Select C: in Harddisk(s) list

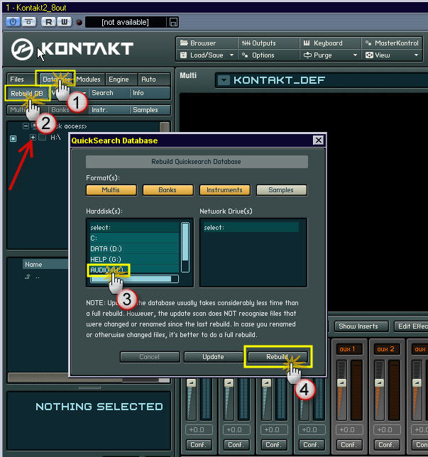[134, 238]
